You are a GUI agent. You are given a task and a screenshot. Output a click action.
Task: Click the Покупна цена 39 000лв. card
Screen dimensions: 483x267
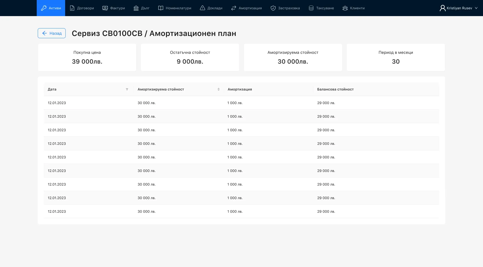[x=87, y=57]
